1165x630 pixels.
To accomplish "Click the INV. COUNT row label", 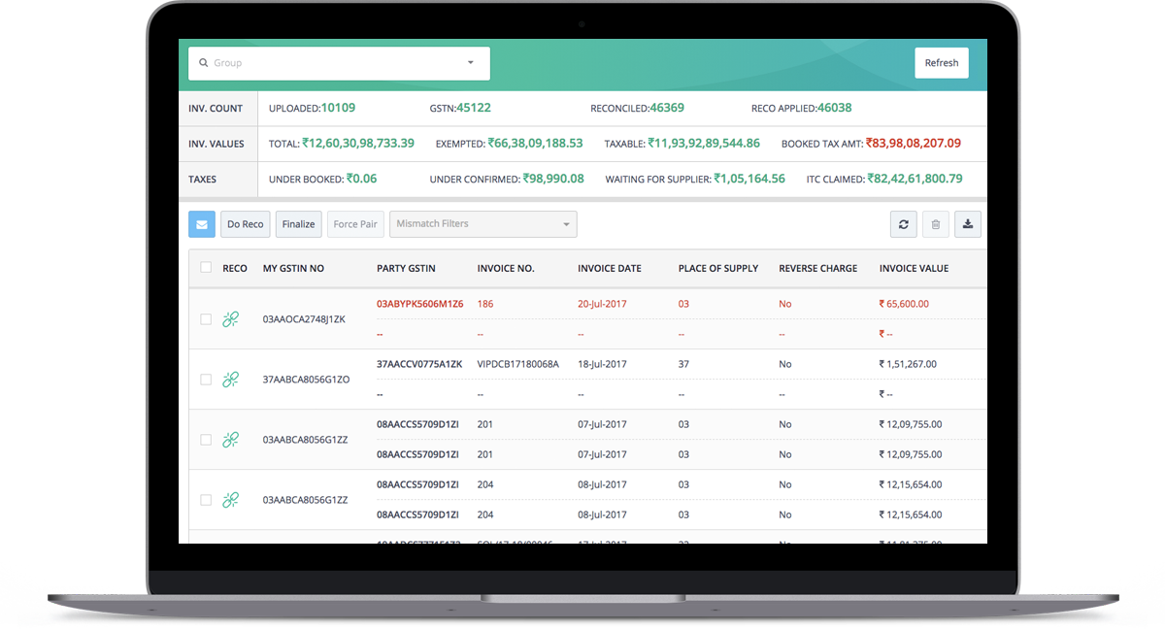I will pyautogui.click(x=216, y=109).
